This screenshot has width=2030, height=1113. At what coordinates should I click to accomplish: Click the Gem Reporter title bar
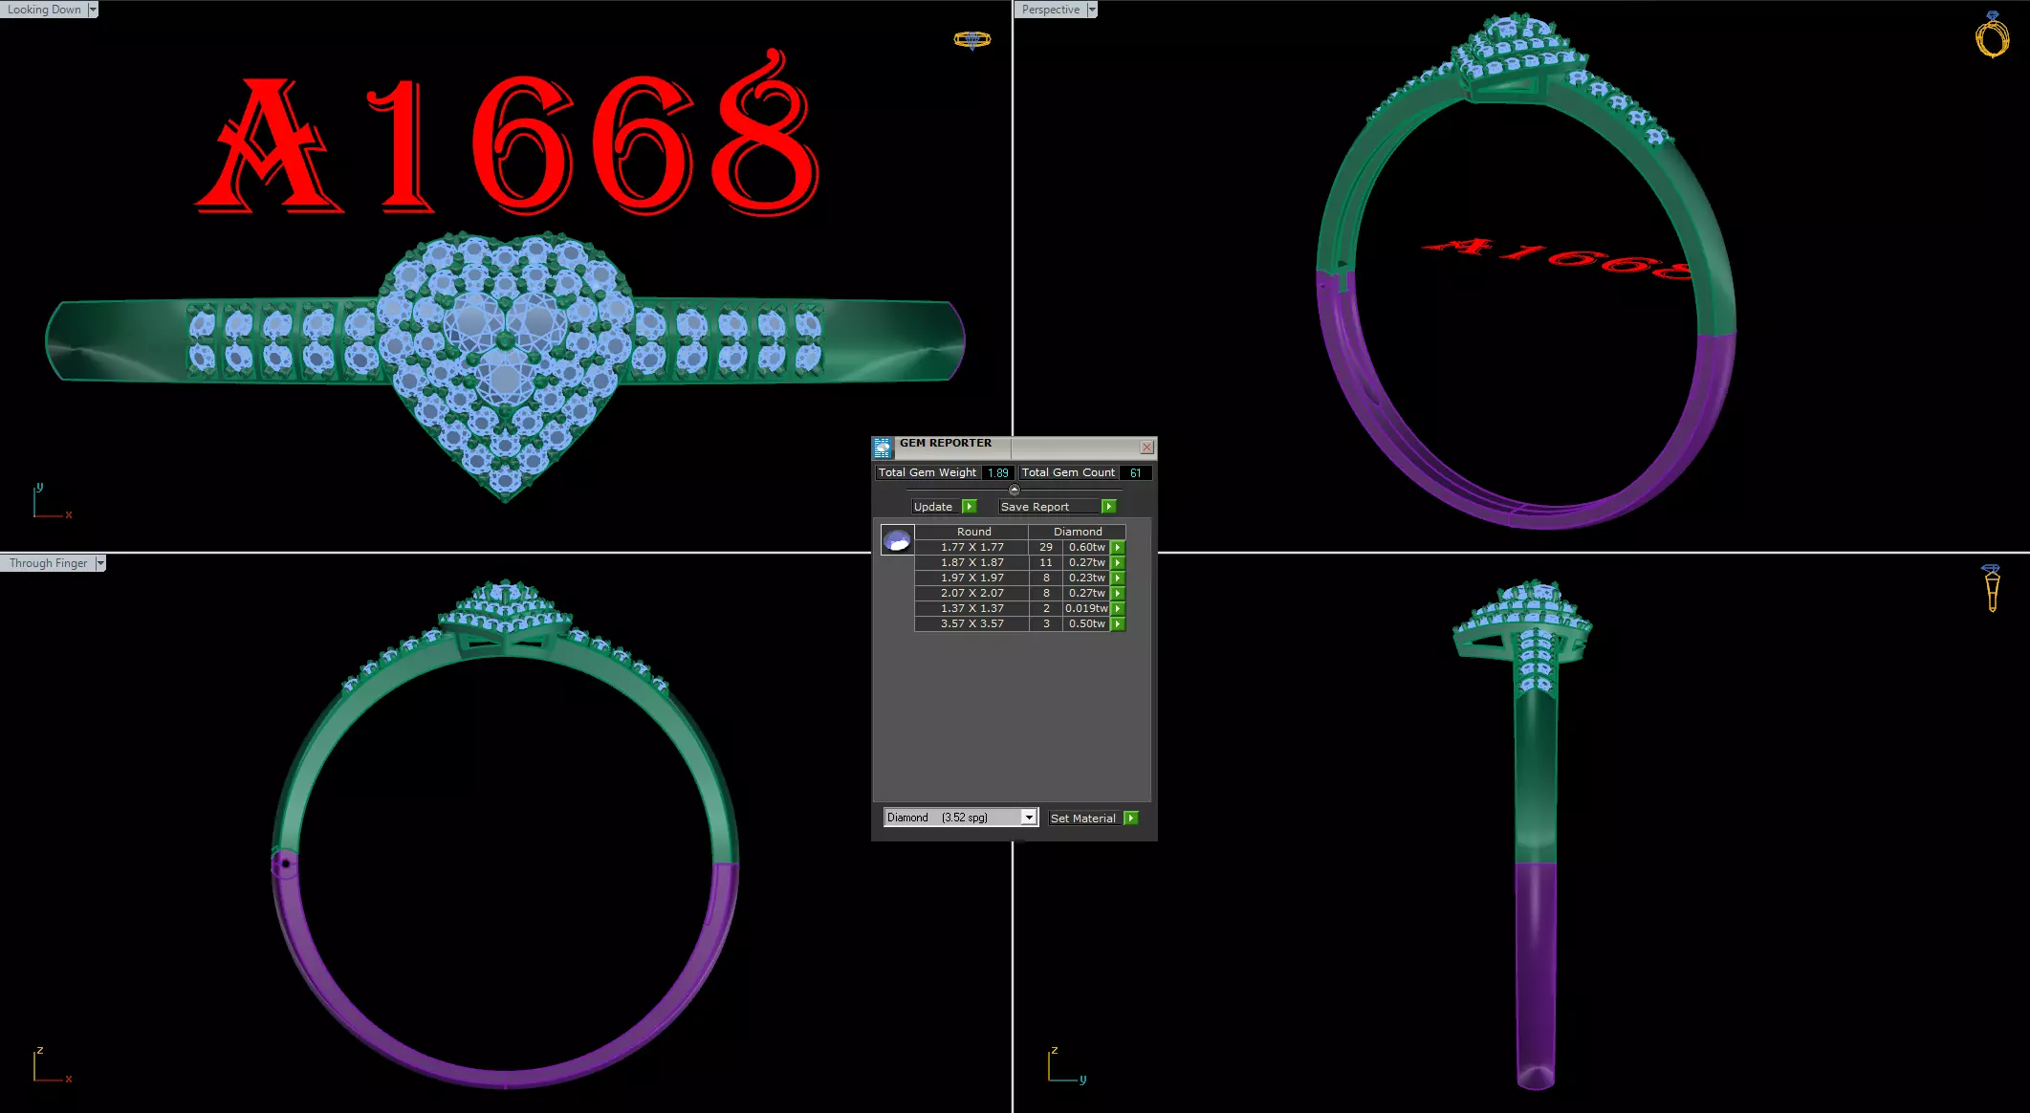click(1014, 447)
